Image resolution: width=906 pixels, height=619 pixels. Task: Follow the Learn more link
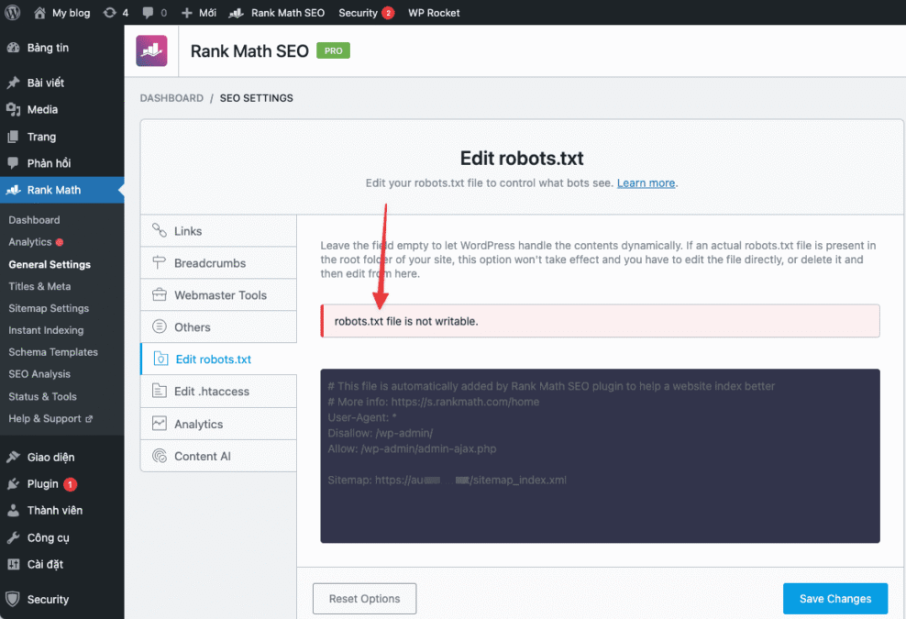[x=646, y=183]
